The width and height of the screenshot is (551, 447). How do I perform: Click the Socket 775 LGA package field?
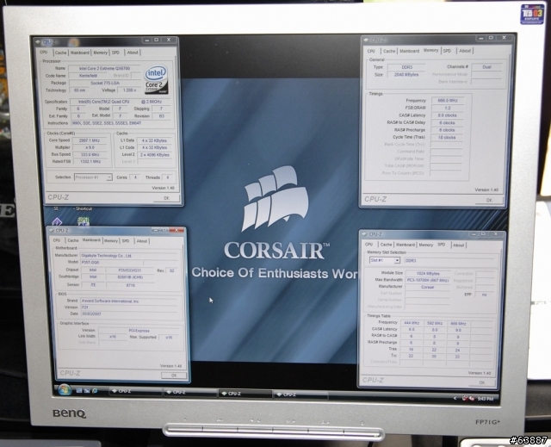[104, 83]
